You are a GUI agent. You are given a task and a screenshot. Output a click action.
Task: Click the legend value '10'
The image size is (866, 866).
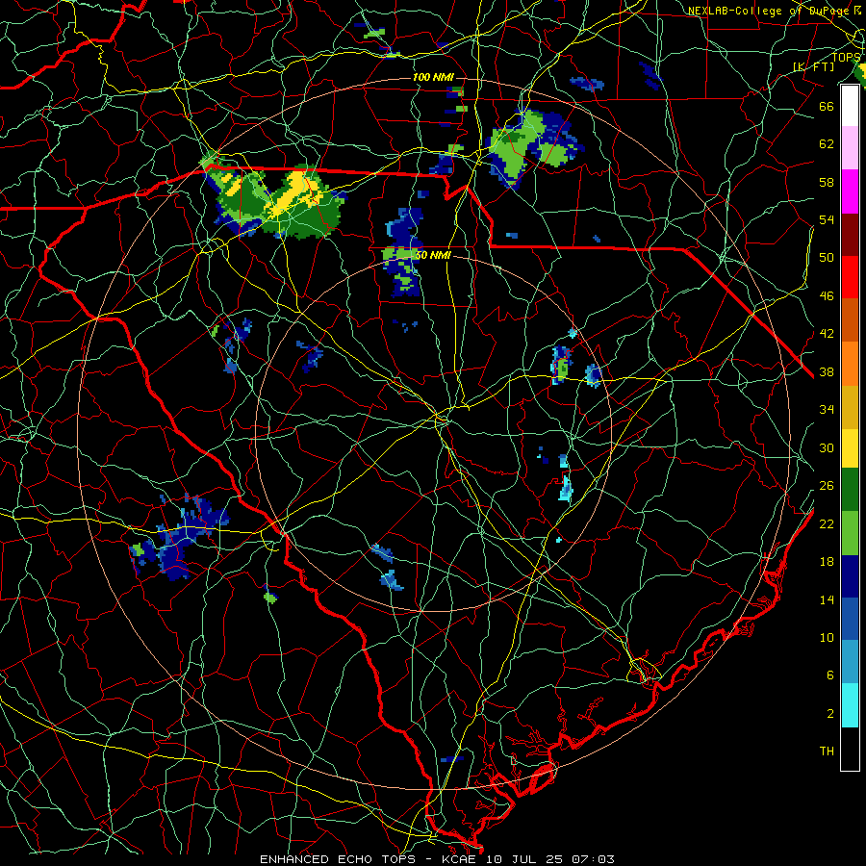tap(827, 637)
